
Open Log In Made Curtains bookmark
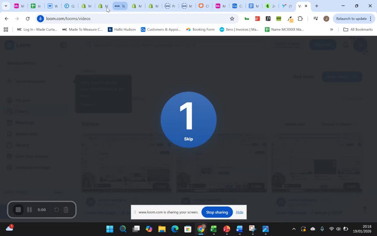pyautogui.click(x=37, y=29)
